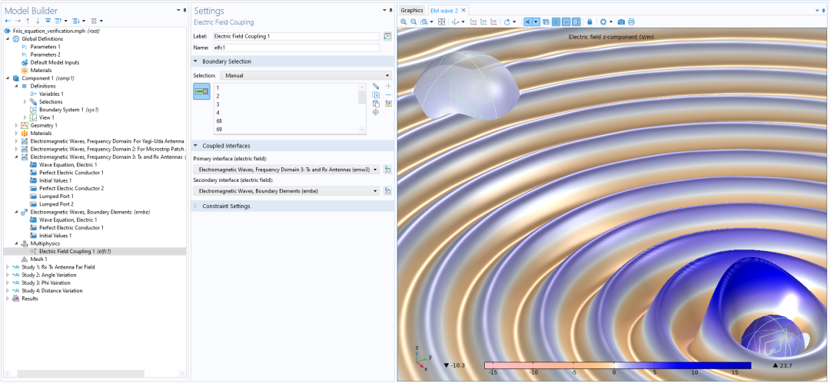Click the rotate view icon
The height and width of the screenshot is (383, 830).
[507, 21]
